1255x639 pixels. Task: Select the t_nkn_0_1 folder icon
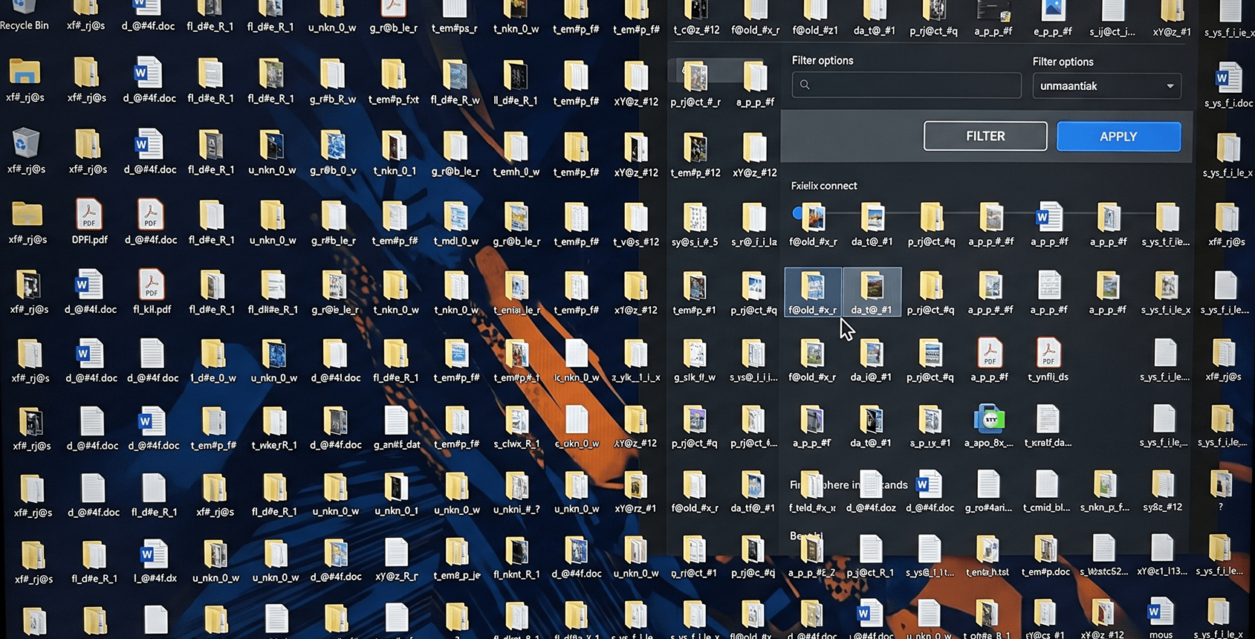(394, 146)
